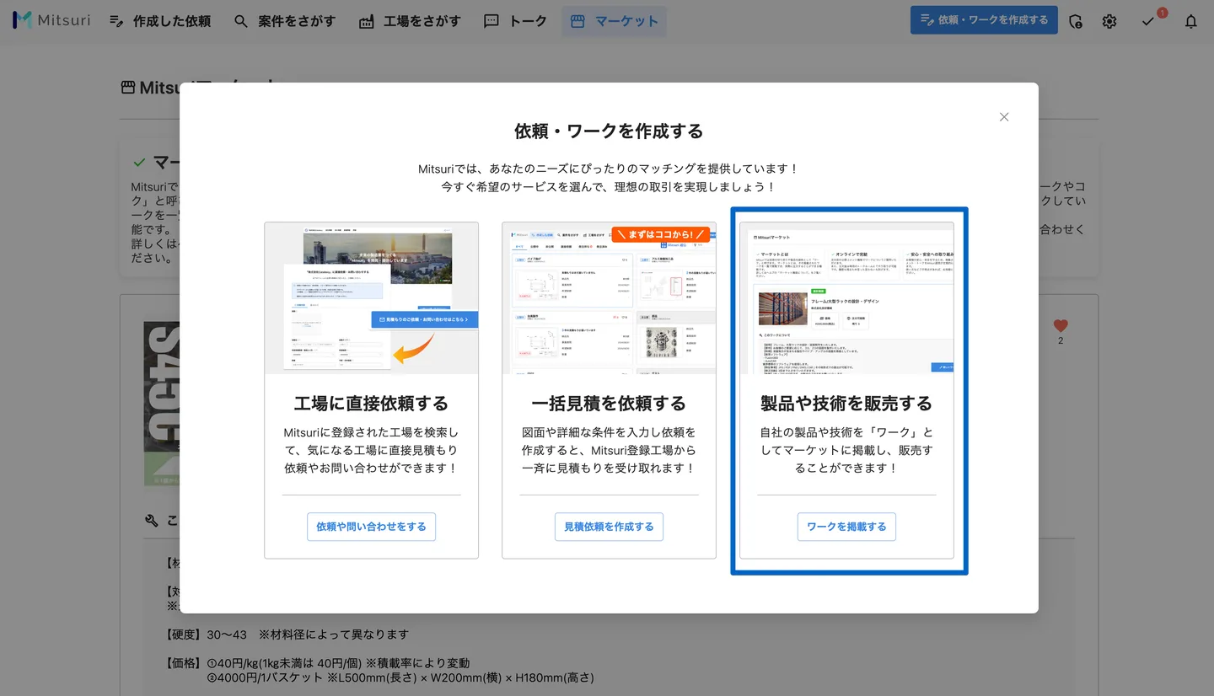Click the 一括見積を依頼する heading
Image resolution: width=1214 pixels, height=696 pixels.
click(x=609, y=404)
